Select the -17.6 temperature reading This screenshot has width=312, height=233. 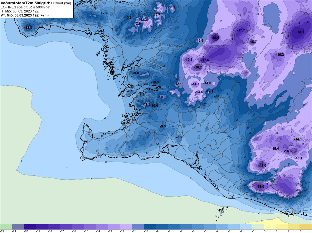tap(205, 60)
